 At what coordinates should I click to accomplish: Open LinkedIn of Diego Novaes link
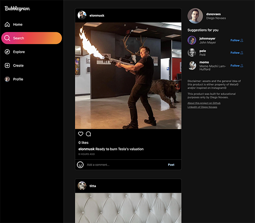point(202,107)
